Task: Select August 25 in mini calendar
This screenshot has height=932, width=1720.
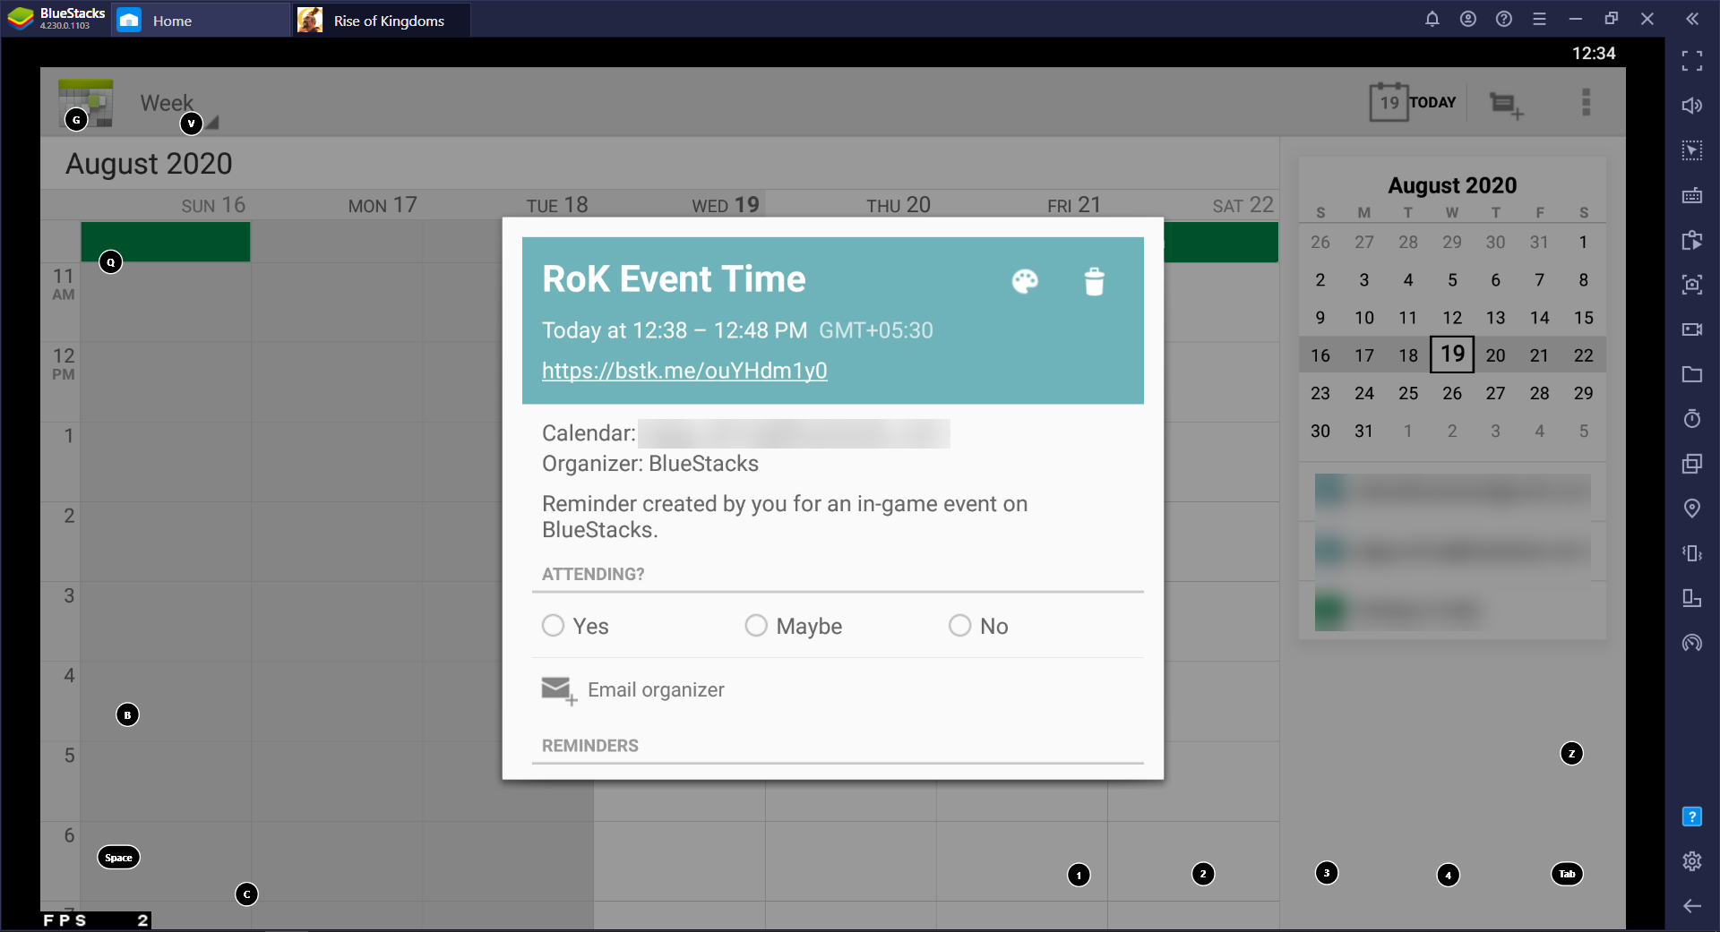Action: tap(1408, 393)
